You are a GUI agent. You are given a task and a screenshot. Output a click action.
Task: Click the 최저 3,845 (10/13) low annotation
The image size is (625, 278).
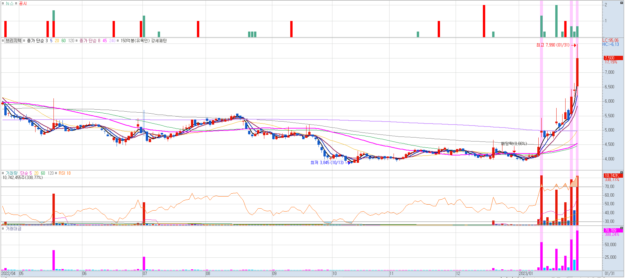click(327, 162)
